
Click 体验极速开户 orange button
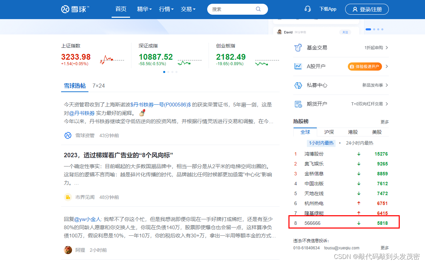click(x=365, y=67)
